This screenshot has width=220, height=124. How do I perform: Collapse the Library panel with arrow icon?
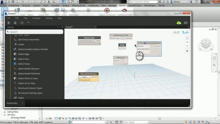pyautogui.click(x=62, y=27)
